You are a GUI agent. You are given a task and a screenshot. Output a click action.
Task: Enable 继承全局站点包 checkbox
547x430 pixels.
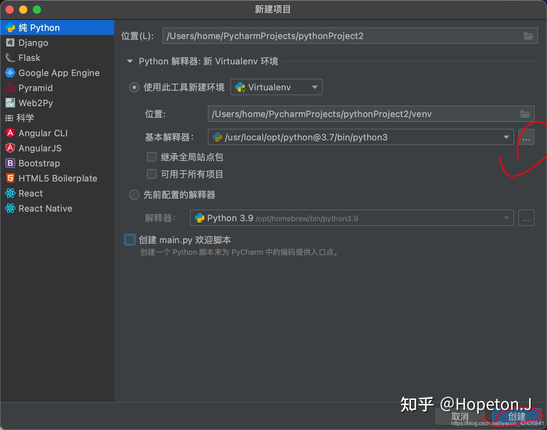coord(152,157)
